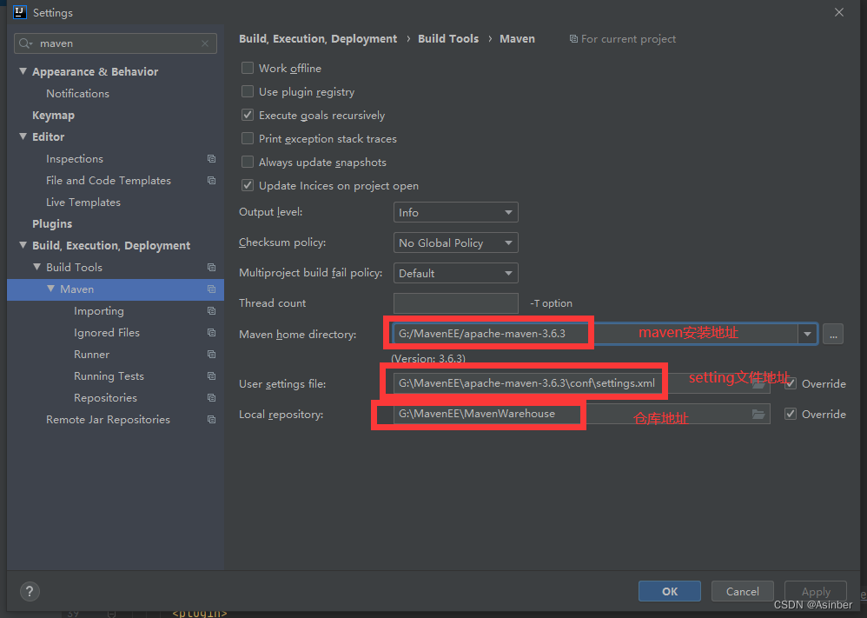Open the Multiproject build fail policy dropdown

pos(455,273)
